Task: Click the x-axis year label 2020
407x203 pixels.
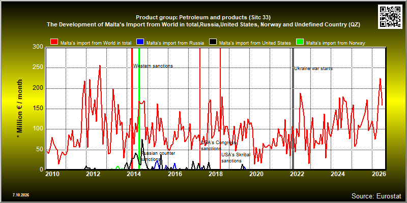Action: [256, 174]
